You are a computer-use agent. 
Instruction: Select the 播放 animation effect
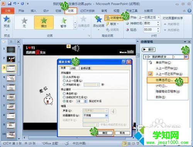44,22
